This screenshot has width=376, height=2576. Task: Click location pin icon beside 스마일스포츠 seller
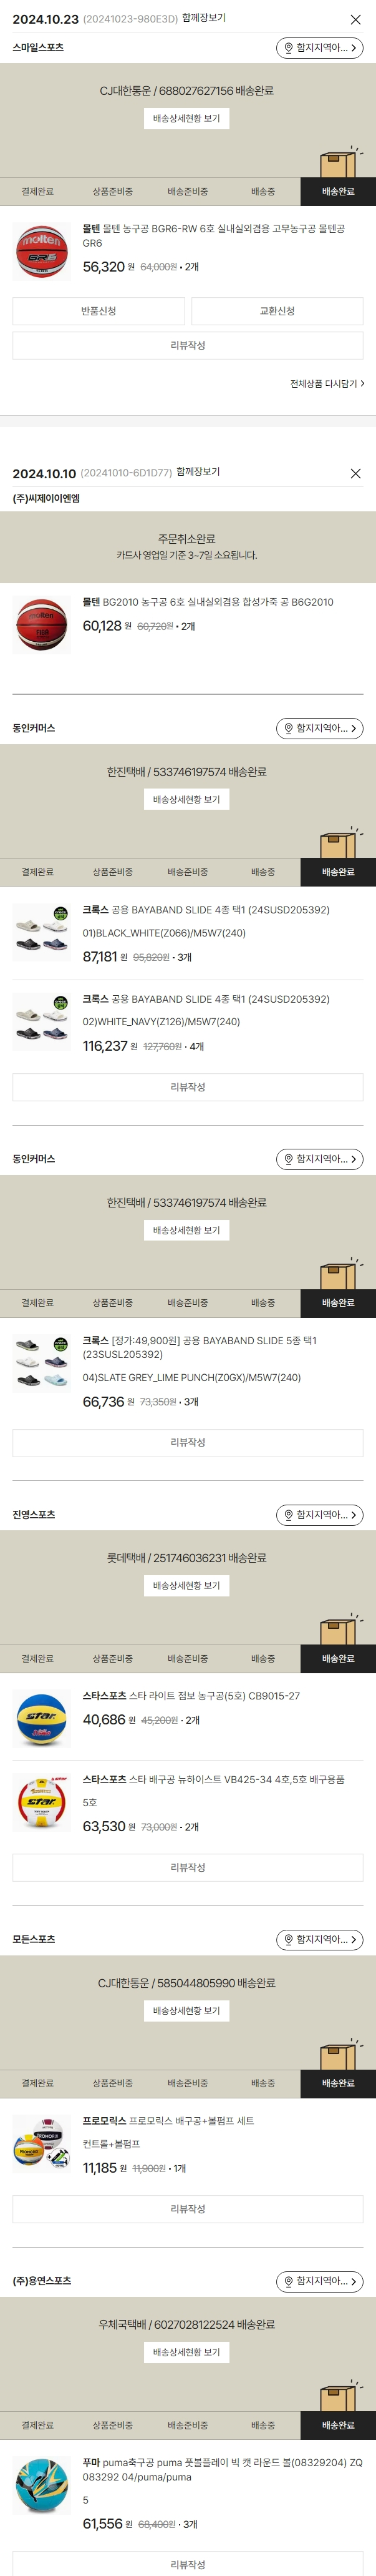tap(288, 48)
